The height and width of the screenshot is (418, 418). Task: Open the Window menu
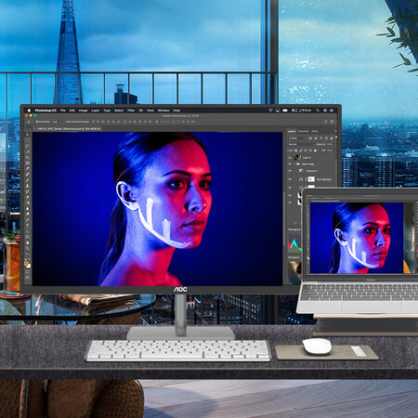pos(163,111)
